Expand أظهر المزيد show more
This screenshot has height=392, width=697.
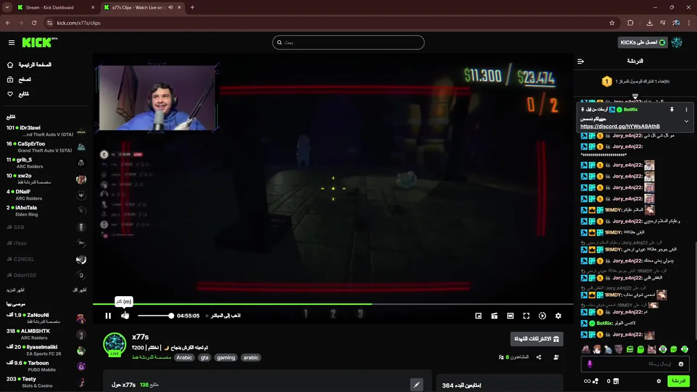(15, 290)
